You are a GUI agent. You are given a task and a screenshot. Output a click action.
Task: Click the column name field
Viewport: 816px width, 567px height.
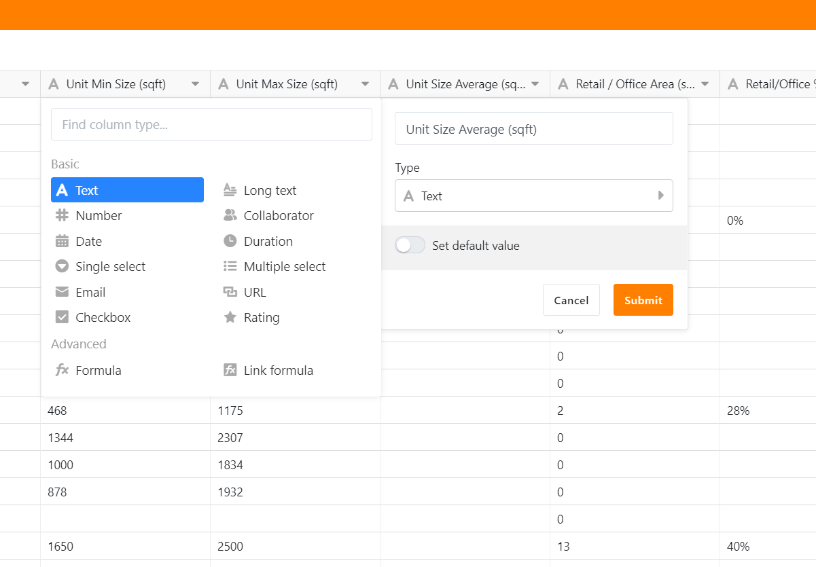tap(533, 129)
